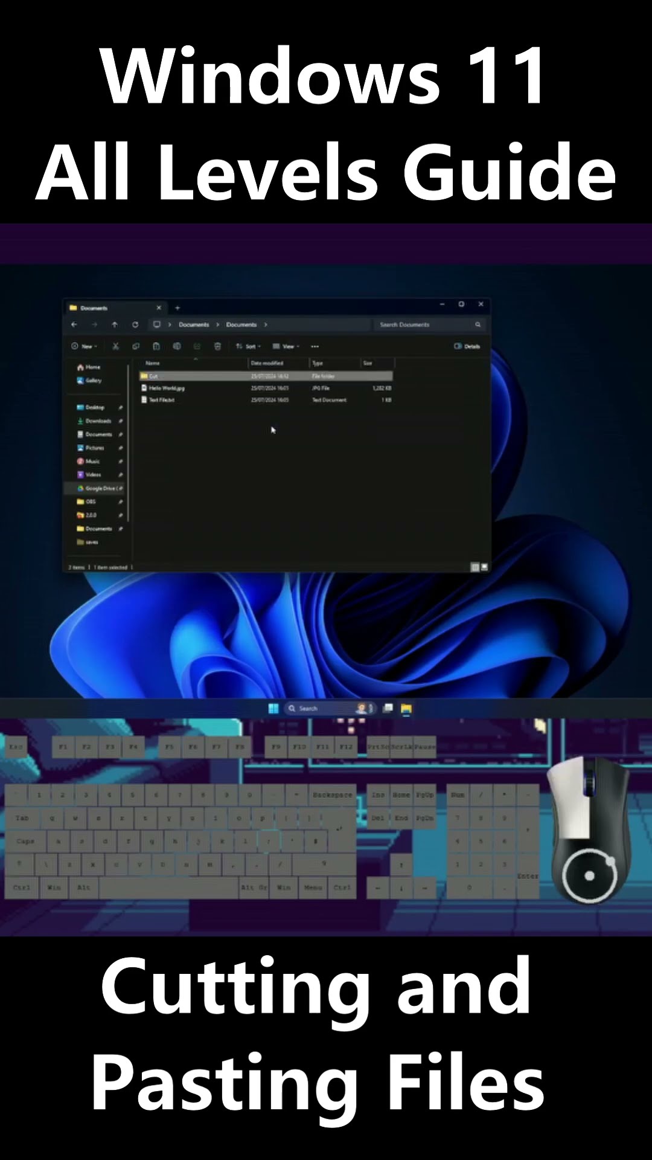Switch to large thumbnails view in status bar
The width and height of the screenshot is (652, 1160).
click(484, 567)
